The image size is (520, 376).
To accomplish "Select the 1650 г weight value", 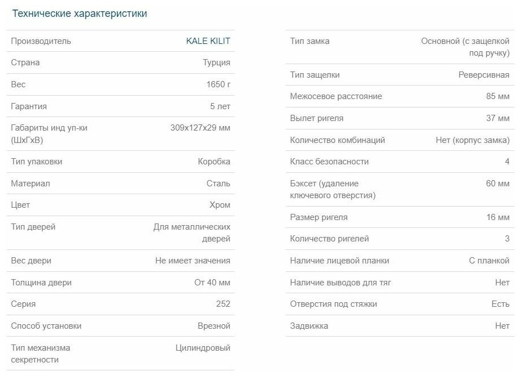I will 218,84.
